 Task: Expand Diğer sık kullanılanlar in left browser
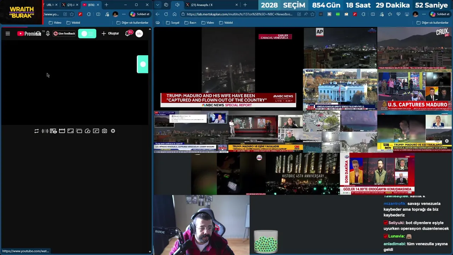[x=132, y=23]
